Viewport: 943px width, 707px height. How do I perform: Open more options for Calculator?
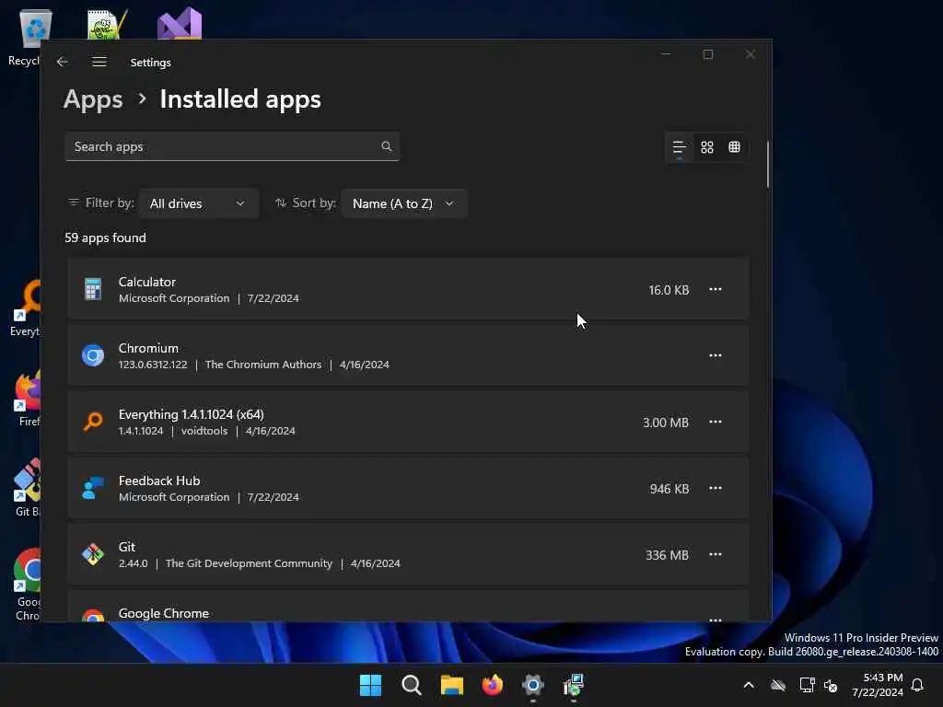(x=715, y=289)
